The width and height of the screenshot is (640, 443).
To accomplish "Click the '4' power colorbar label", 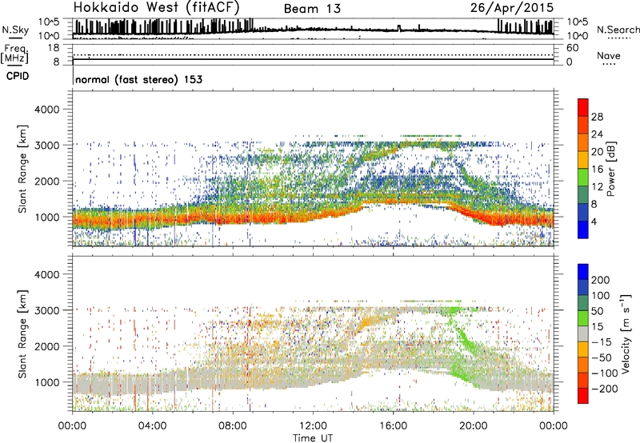I will pos(594,221).
